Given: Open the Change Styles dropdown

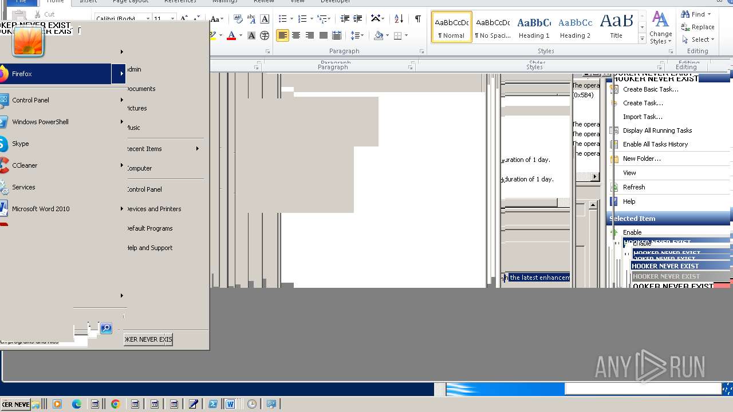Looking at the screenshot, I should click(x=660, y=27).
